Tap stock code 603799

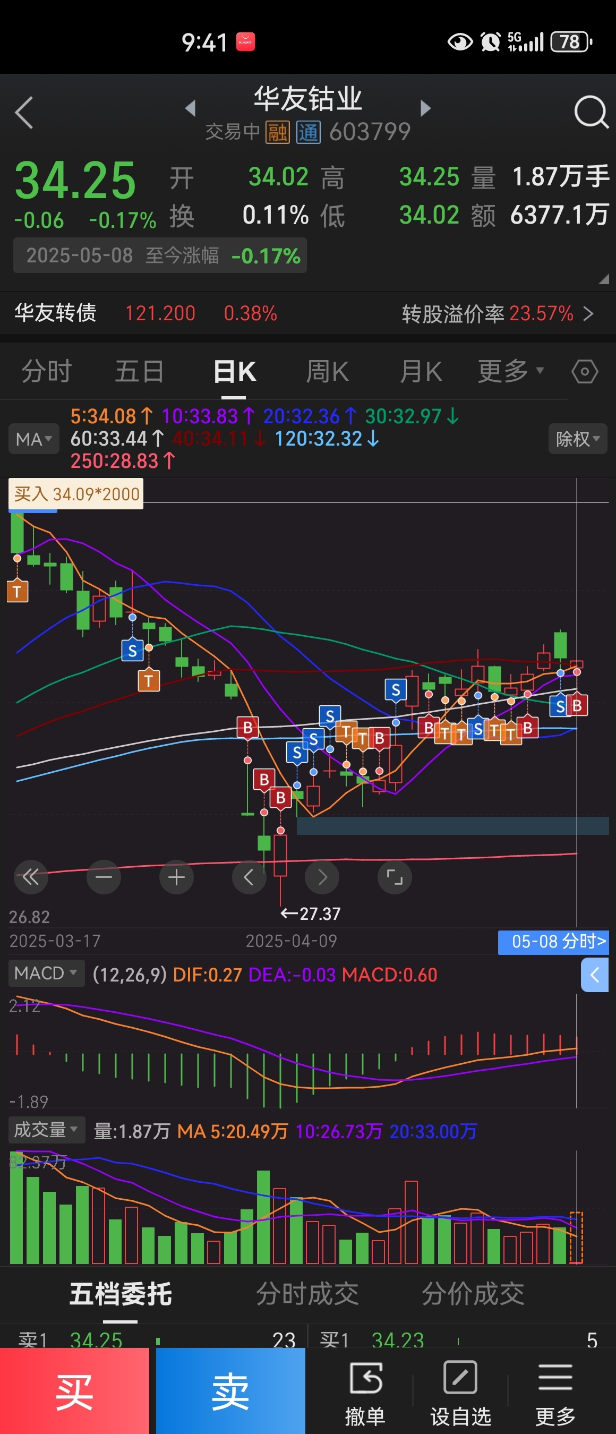[x=370, y=132]
